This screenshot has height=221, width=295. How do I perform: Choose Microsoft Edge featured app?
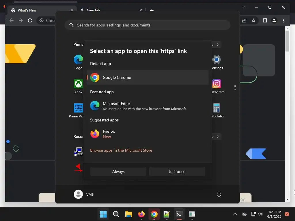pyautogui.click(x=147, y=106)
